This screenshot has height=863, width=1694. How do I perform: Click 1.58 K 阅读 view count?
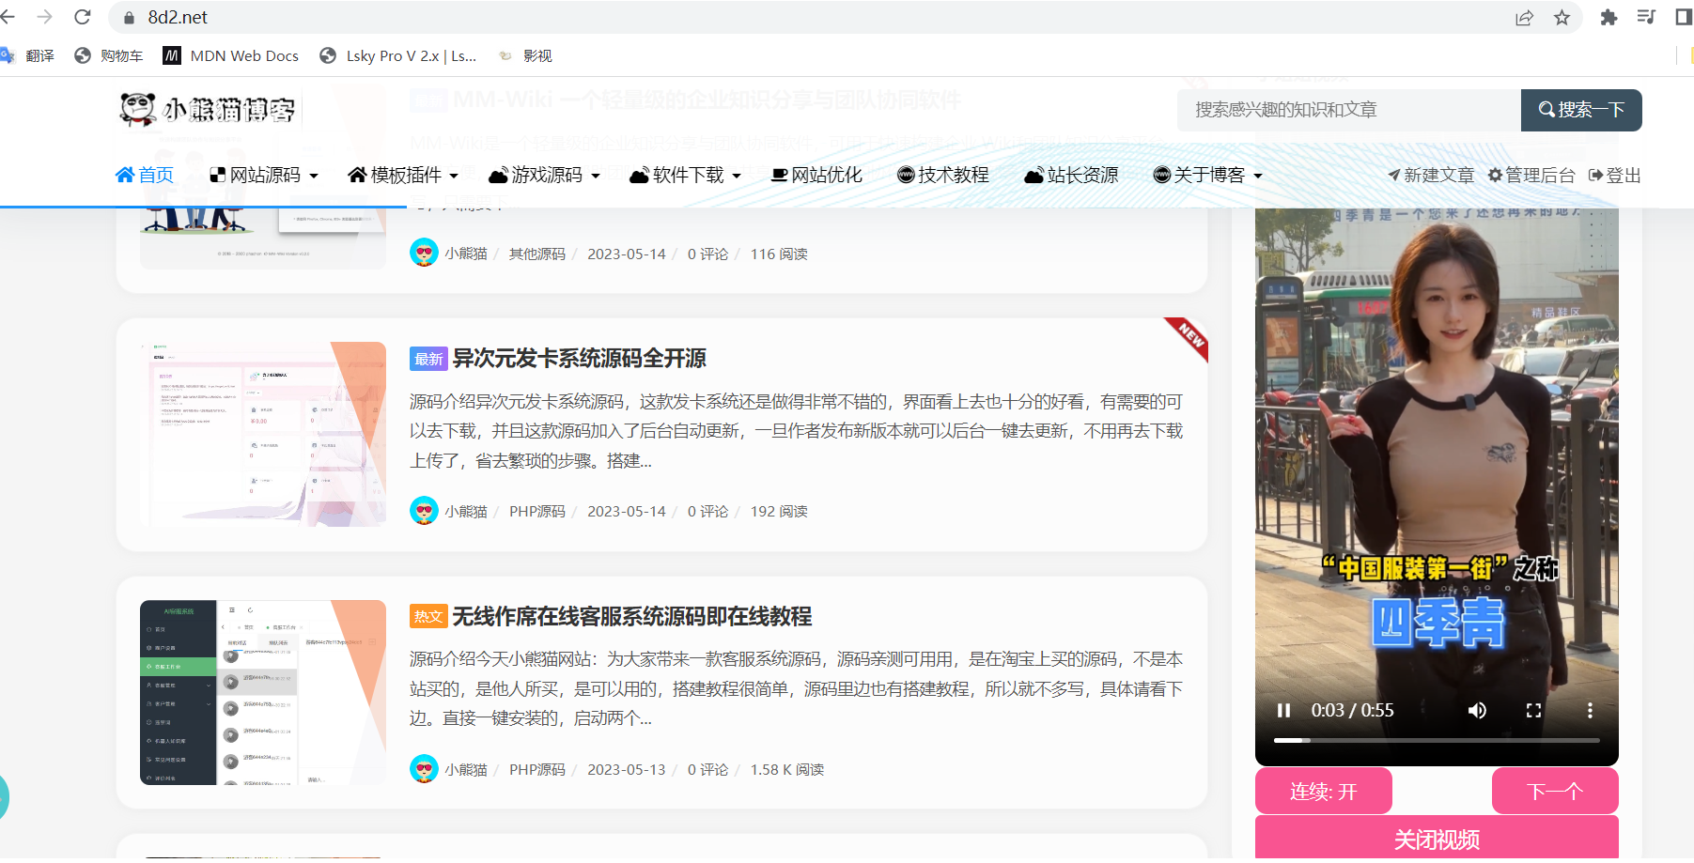(786, 769)
